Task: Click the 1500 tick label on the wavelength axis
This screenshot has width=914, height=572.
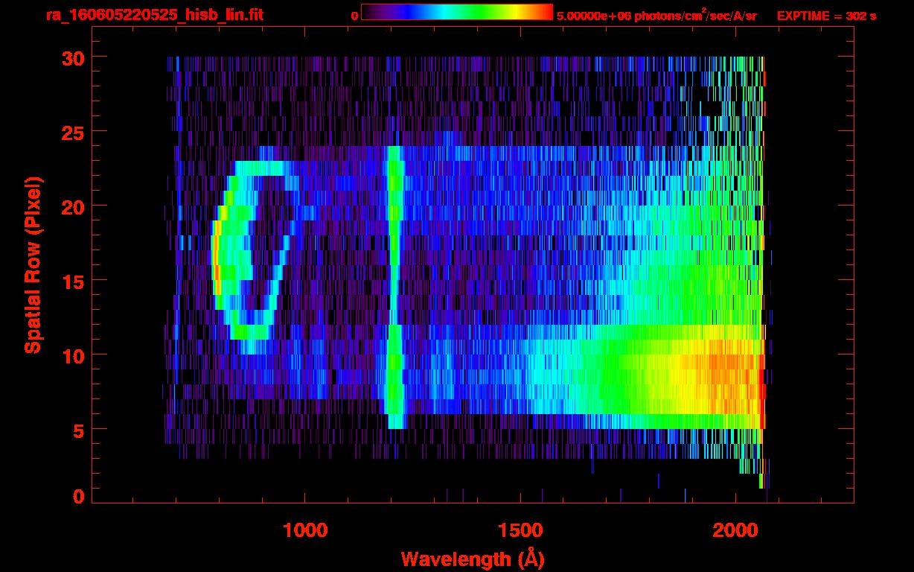Action: pyautogui.click(x=520, y=530)
